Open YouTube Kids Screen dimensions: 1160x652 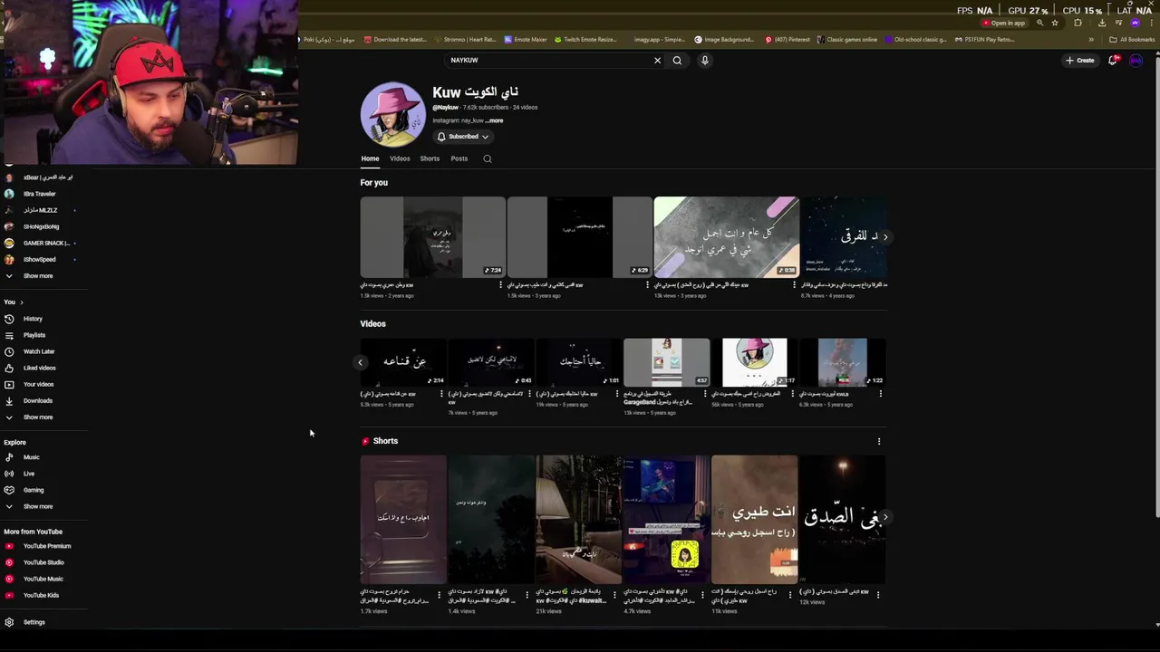coord(41,595)
